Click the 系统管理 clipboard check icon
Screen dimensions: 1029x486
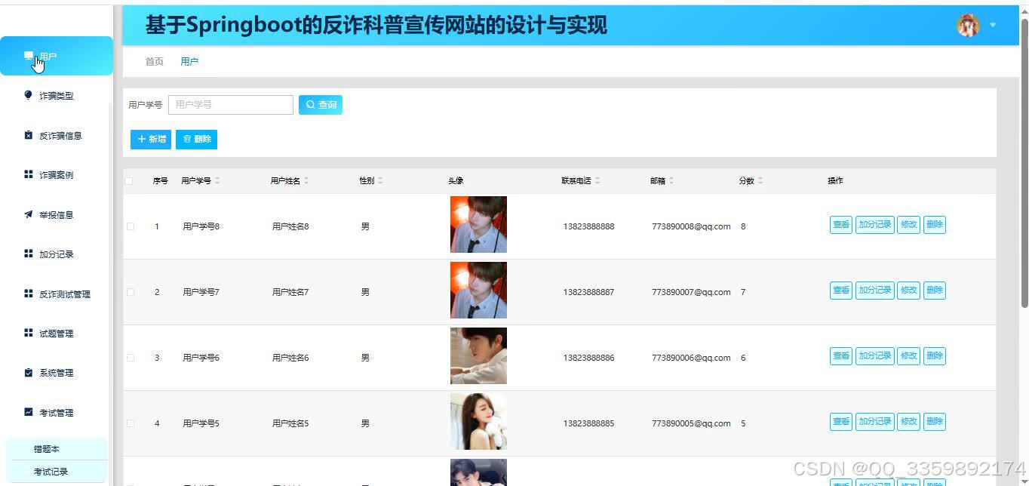29,373
